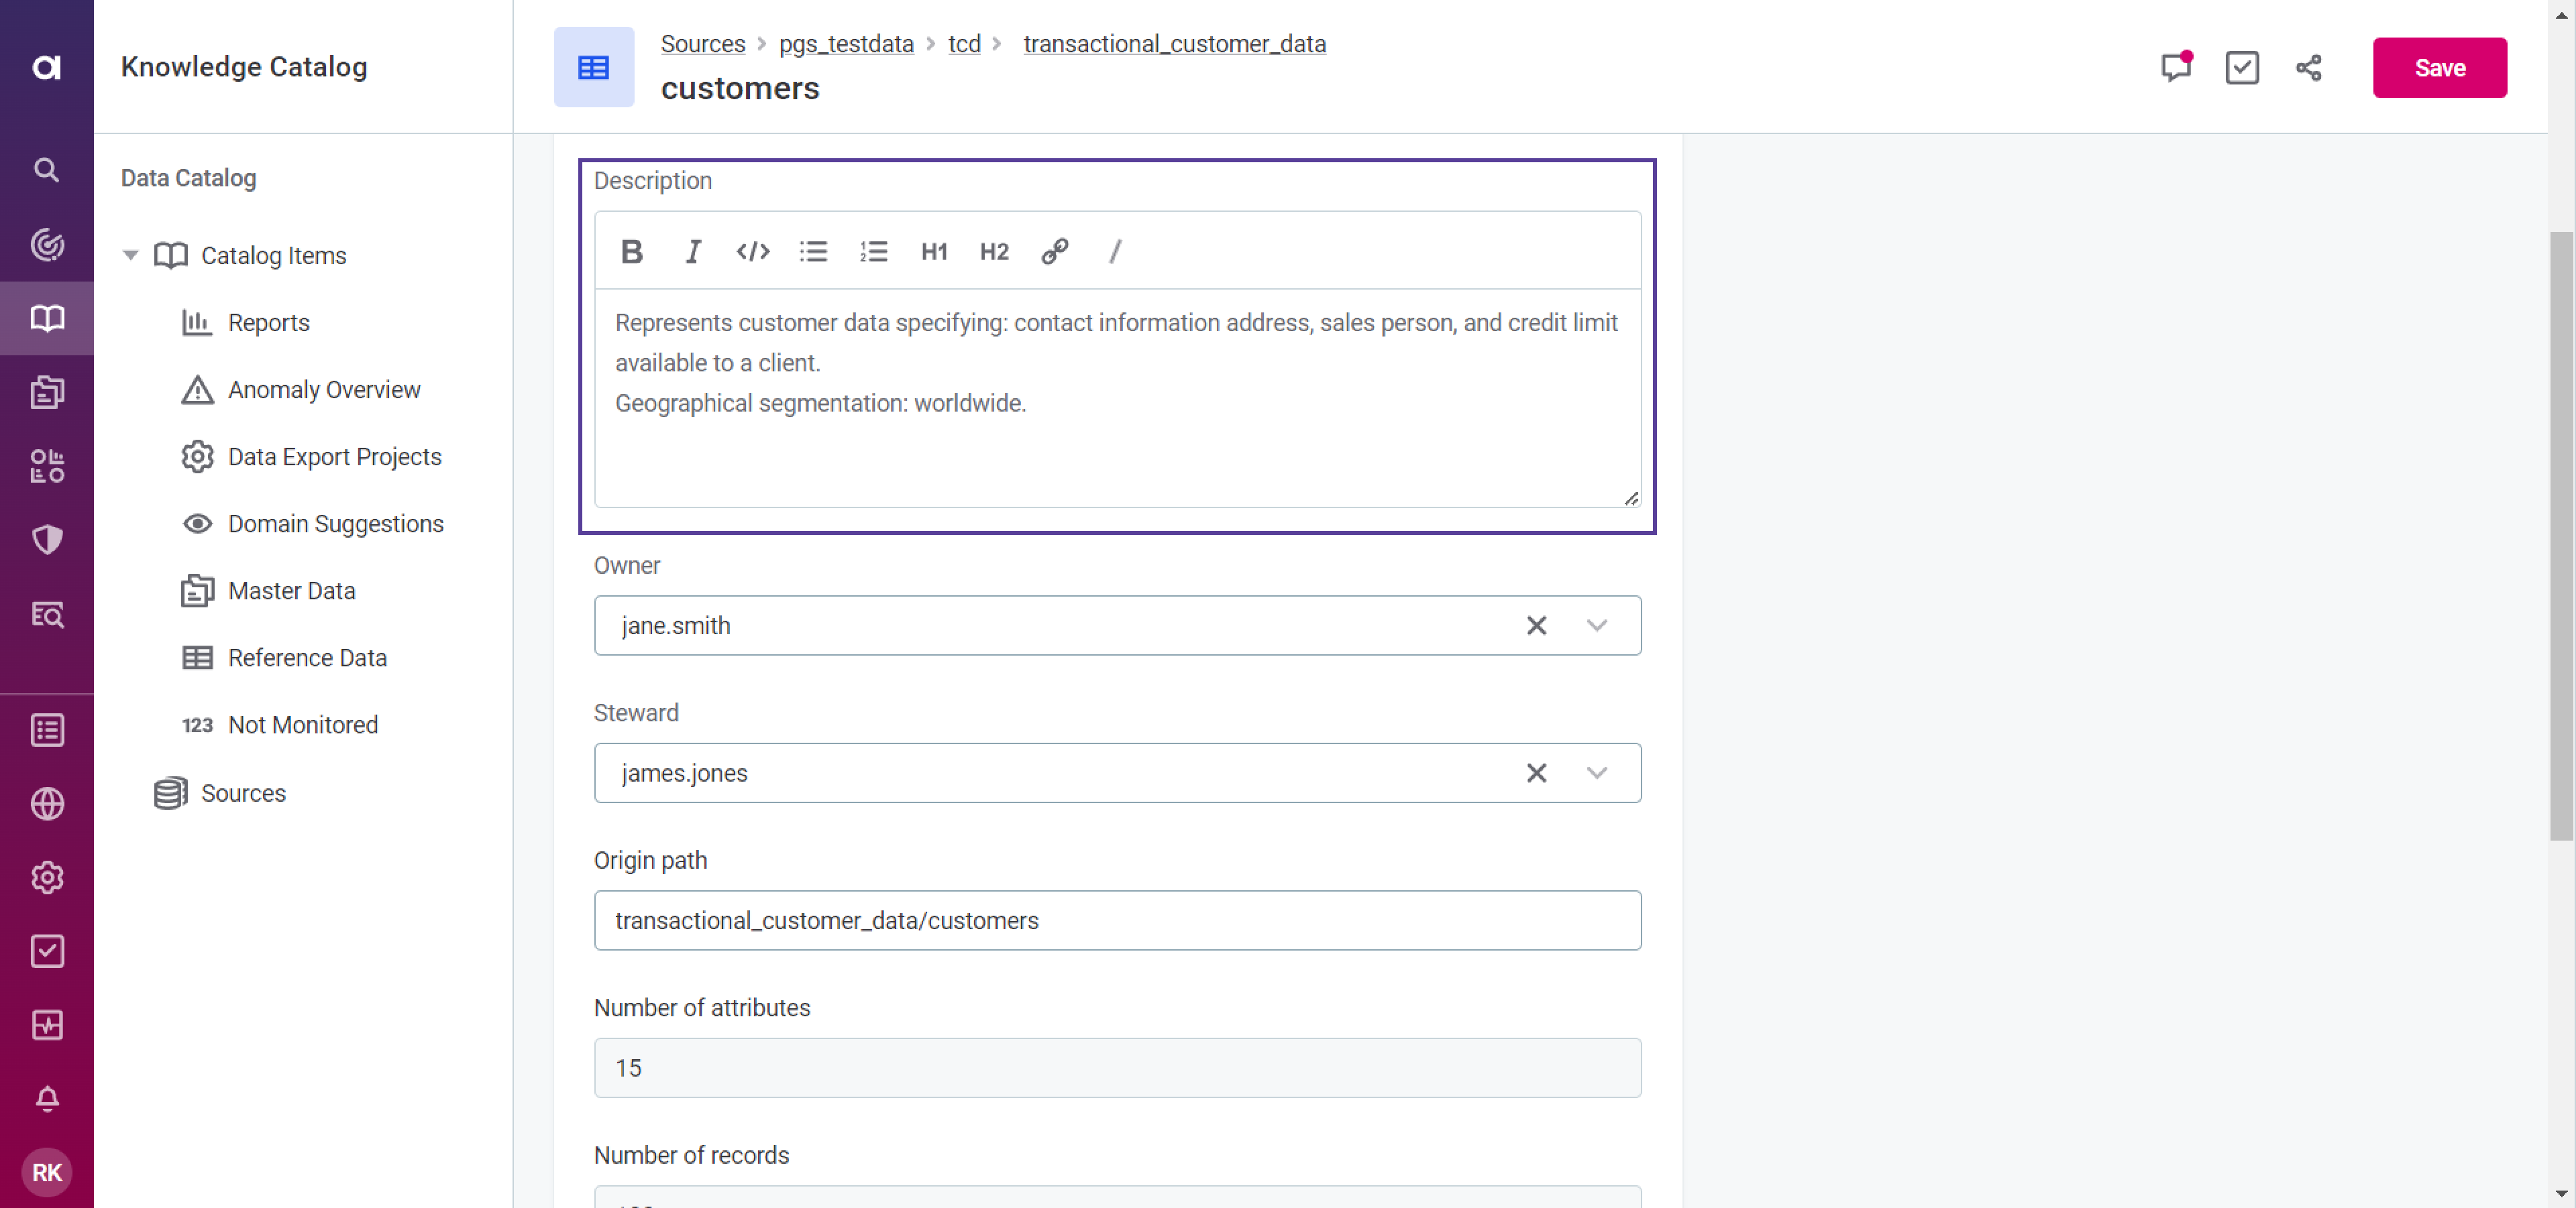This screenshot has width=2576, height=1208.
Task: Insert bulleted list in description
Action: click(x=813, y=251)
